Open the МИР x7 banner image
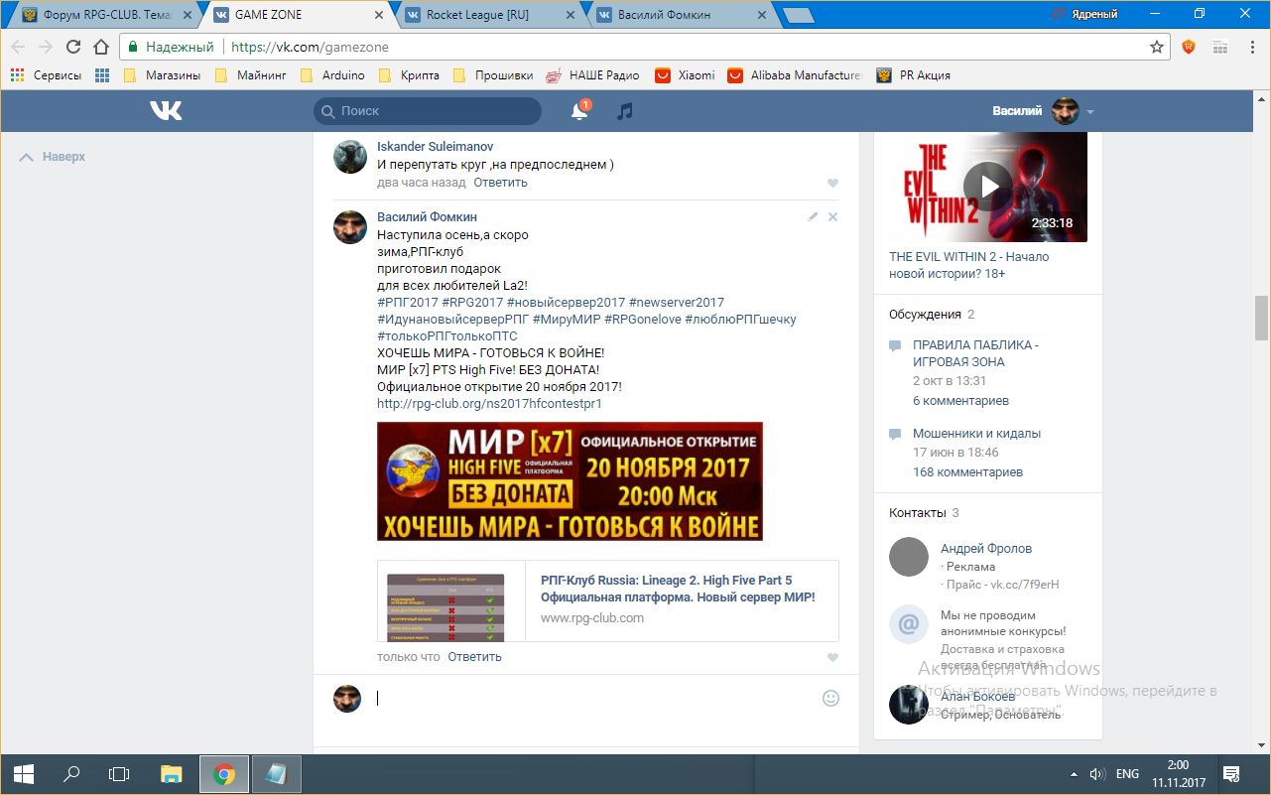 pos(570,481)
